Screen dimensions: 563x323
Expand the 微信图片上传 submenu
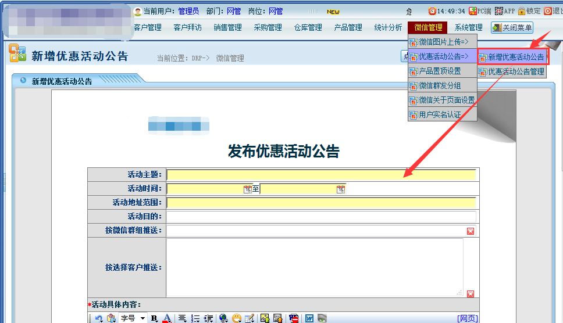pos(443,42)
